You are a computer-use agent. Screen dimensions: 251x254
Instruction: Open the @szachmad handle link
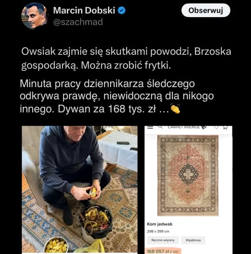pos(78,22)
